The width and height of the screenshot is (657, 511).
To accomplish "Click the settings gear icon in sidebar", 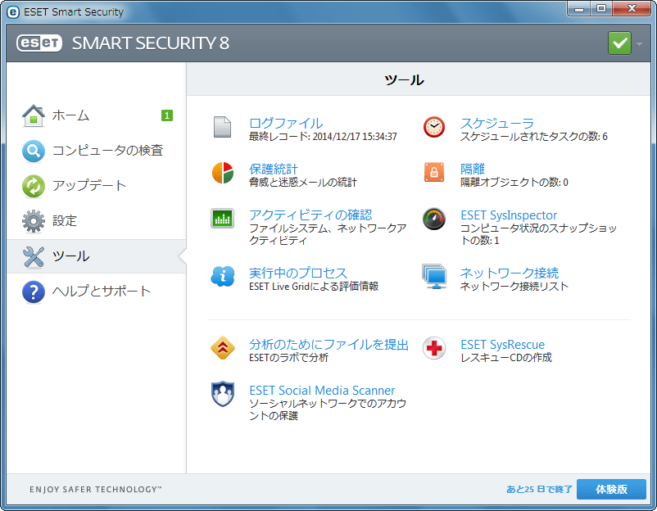I will [x=34, y=221].
